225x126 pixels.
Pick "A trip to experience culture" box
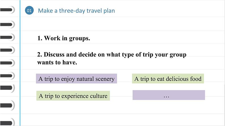tap(73, 96)
